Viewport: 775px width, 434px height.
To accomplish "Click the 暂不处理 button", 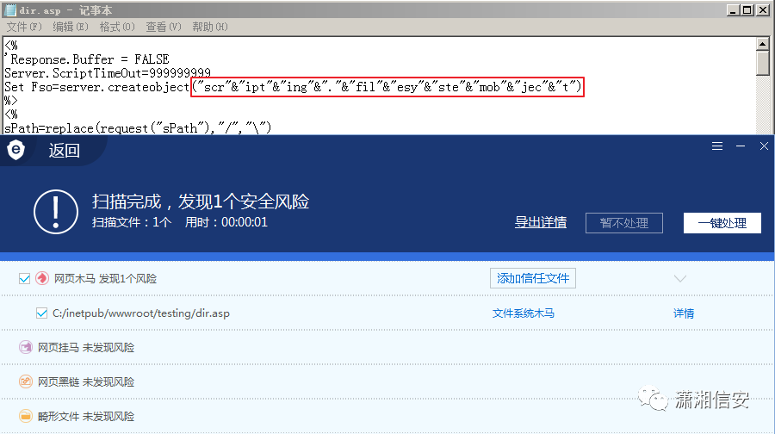I will (624, 223).
